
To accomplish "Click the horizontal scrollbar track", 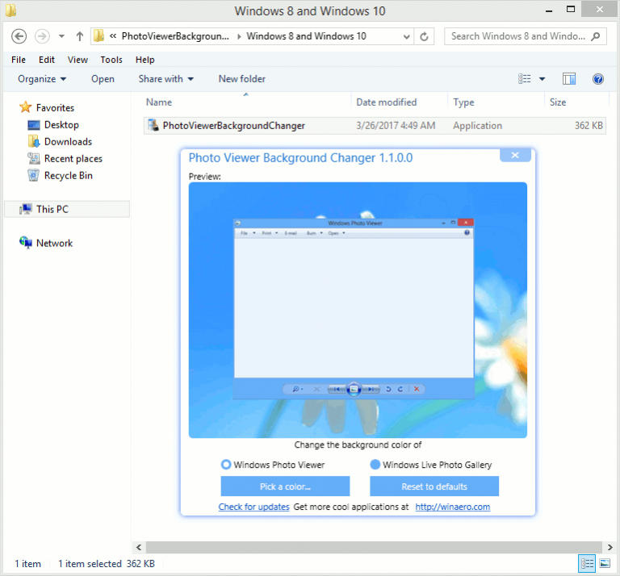I will click(x=374, y=547).
